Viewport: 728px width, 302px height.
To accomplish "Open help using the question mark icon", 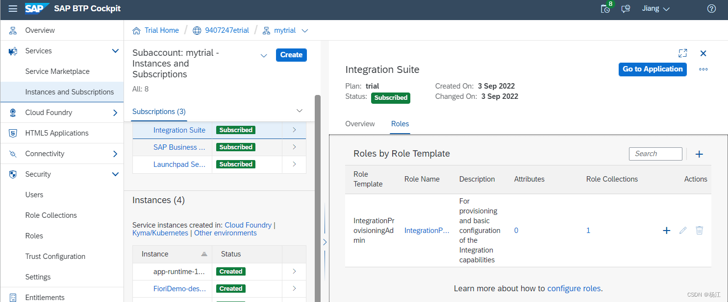I will tap(711, 9).
